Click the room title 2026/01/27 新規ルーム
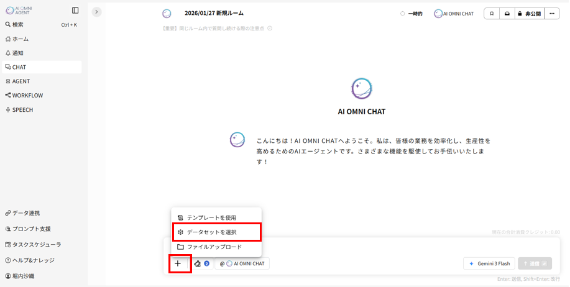Viewport: 570px width, 287px height. [214, 13]
